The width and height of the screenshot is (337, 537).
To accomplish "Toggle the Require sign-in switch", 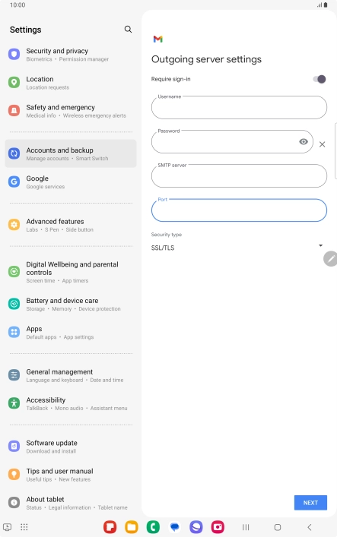I will (320, 79).
